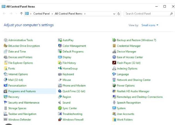Open Indexing Options link
This screenshot has width=175, height=125.
(127, 69)
